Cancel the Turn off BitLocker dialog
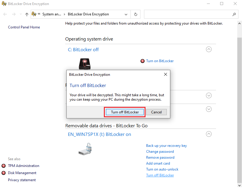 click(x=156, y=112)
